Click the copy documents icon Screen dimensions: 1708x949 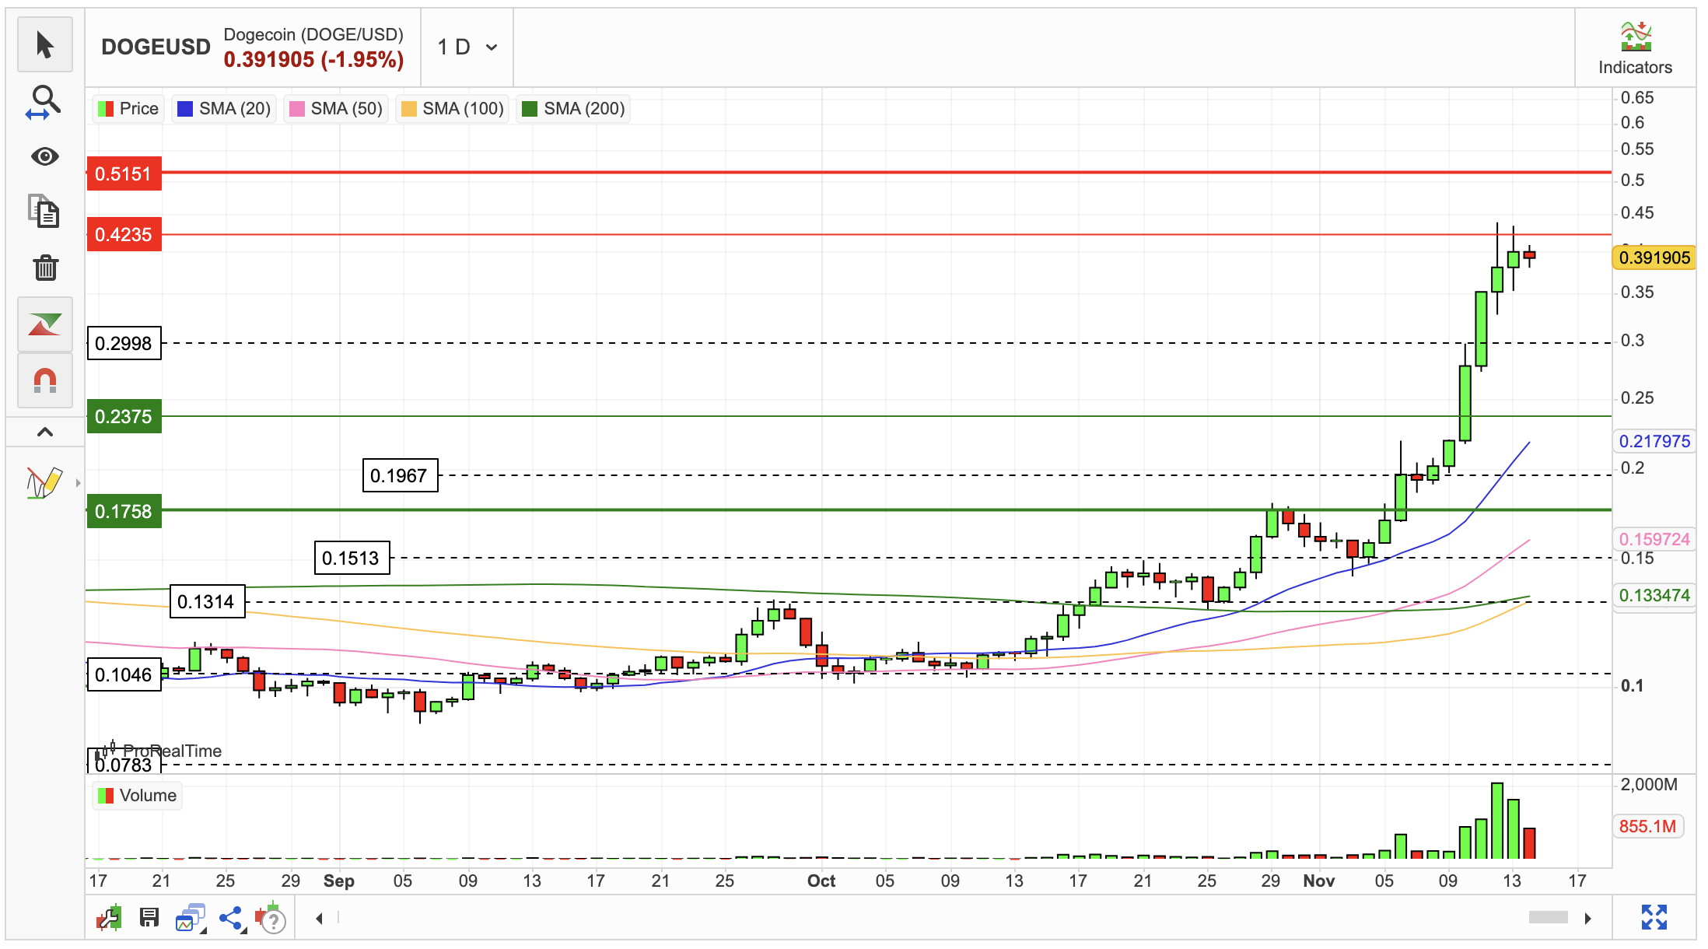click(x=44, y=211)
